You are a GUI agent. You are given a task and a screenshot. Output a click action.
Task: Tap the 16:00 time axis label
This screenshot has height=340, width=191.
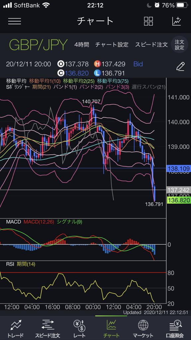pos(53,307)
